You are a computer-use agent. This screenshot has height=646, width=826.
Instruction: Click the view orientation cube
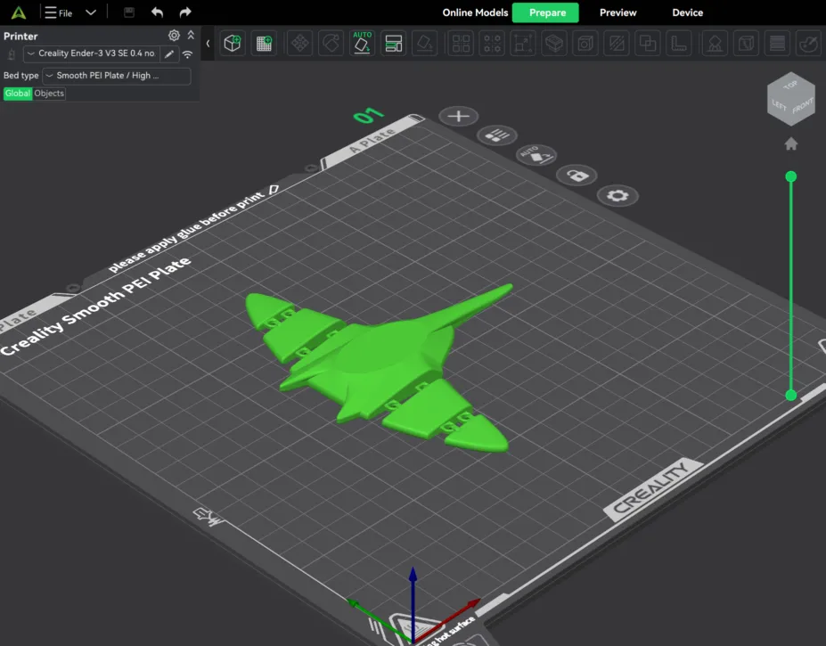[x=790, y=99]
